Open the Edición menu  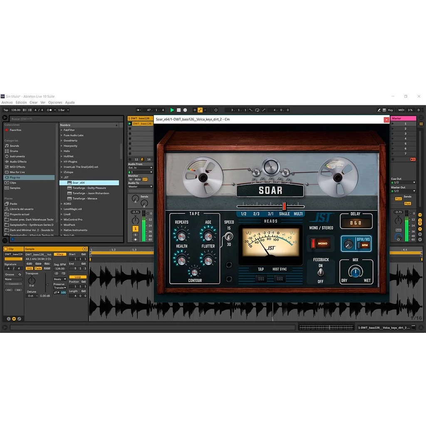pyautogui.click(x=21, y=102)
